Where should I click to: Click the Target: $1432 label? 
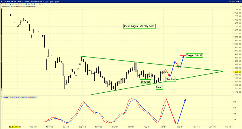click(x=194, y=56)
